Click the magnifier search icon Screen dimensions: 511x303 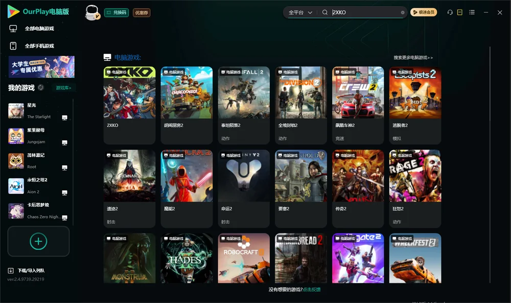[x=325, y=12]
